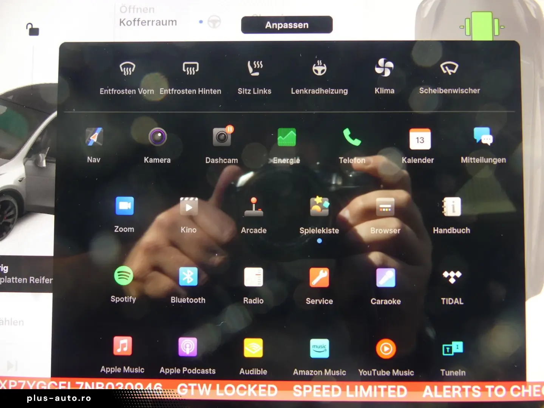Launch the Audible app

[x=253, y=348]
